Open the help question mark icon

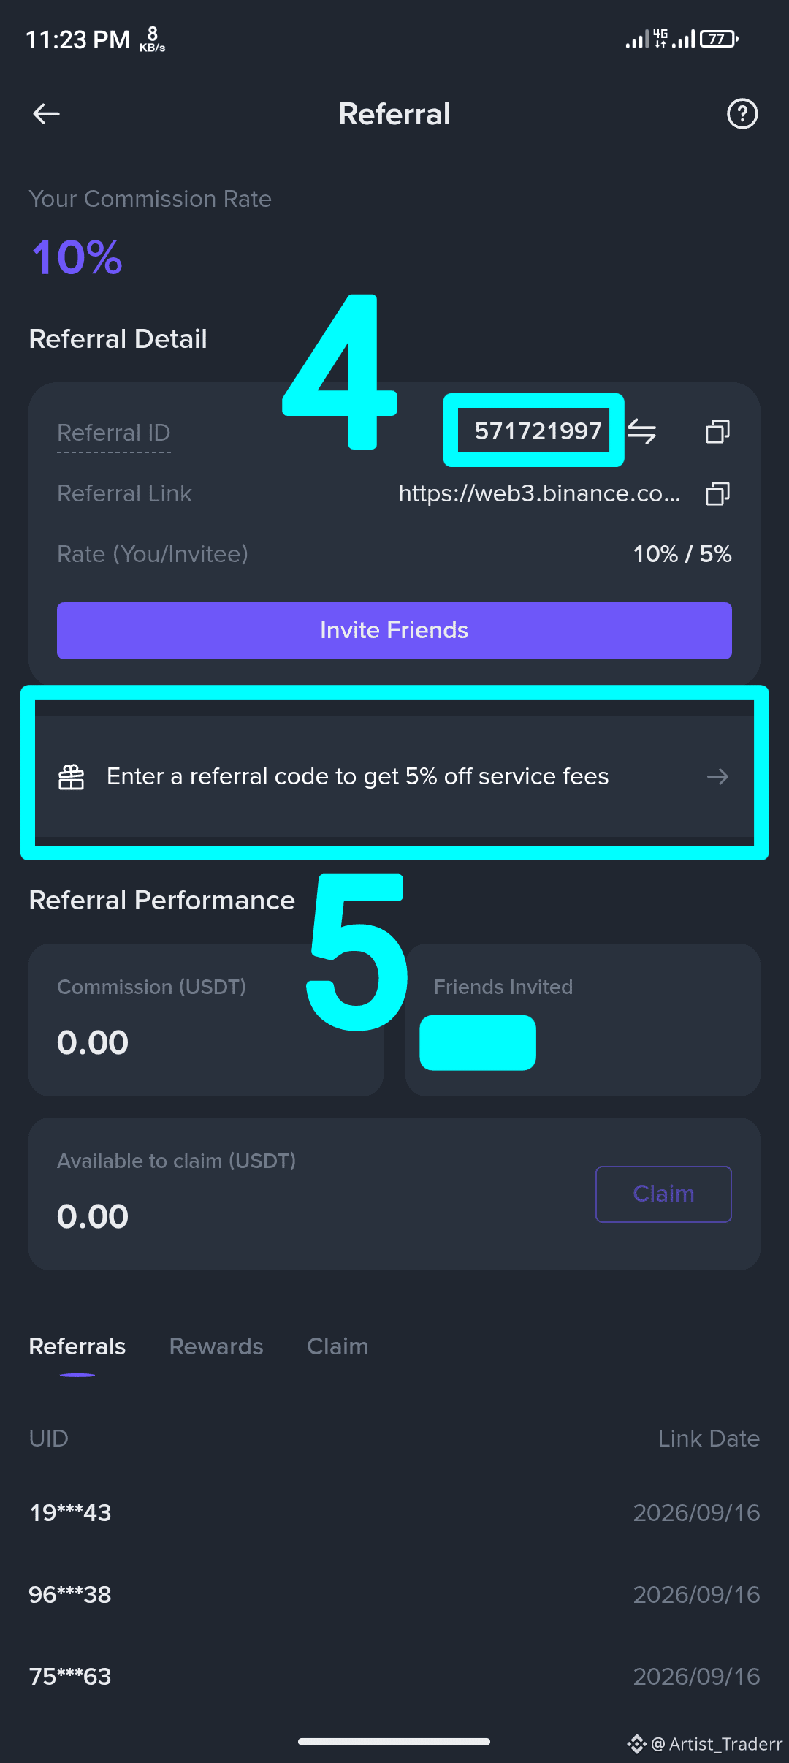point(742,114)
